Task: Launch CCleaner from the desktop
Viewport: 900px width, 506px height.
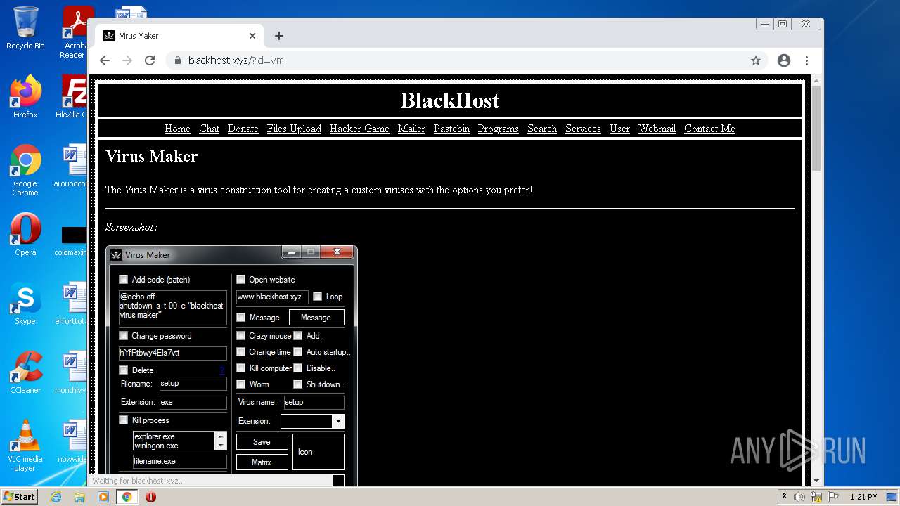Action: pos(25,373)
